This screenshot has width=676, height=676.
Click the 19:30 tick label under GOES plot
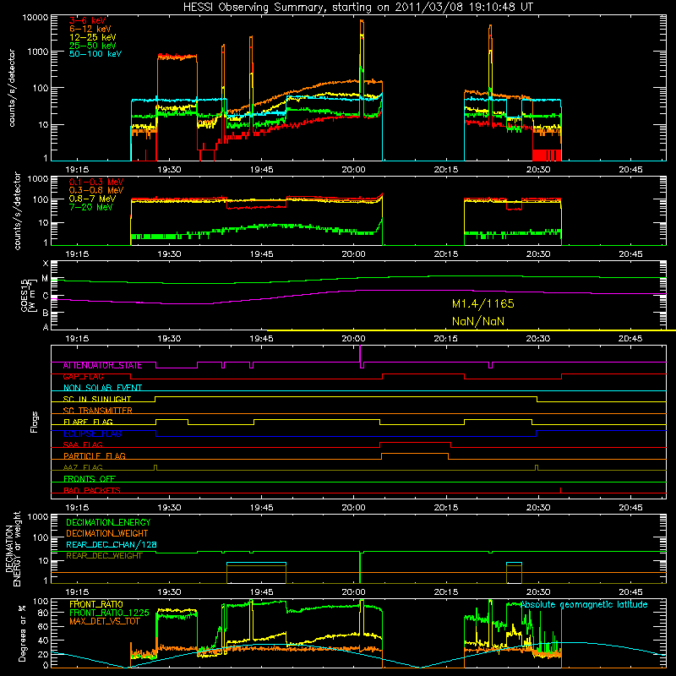tap(169, 339)
